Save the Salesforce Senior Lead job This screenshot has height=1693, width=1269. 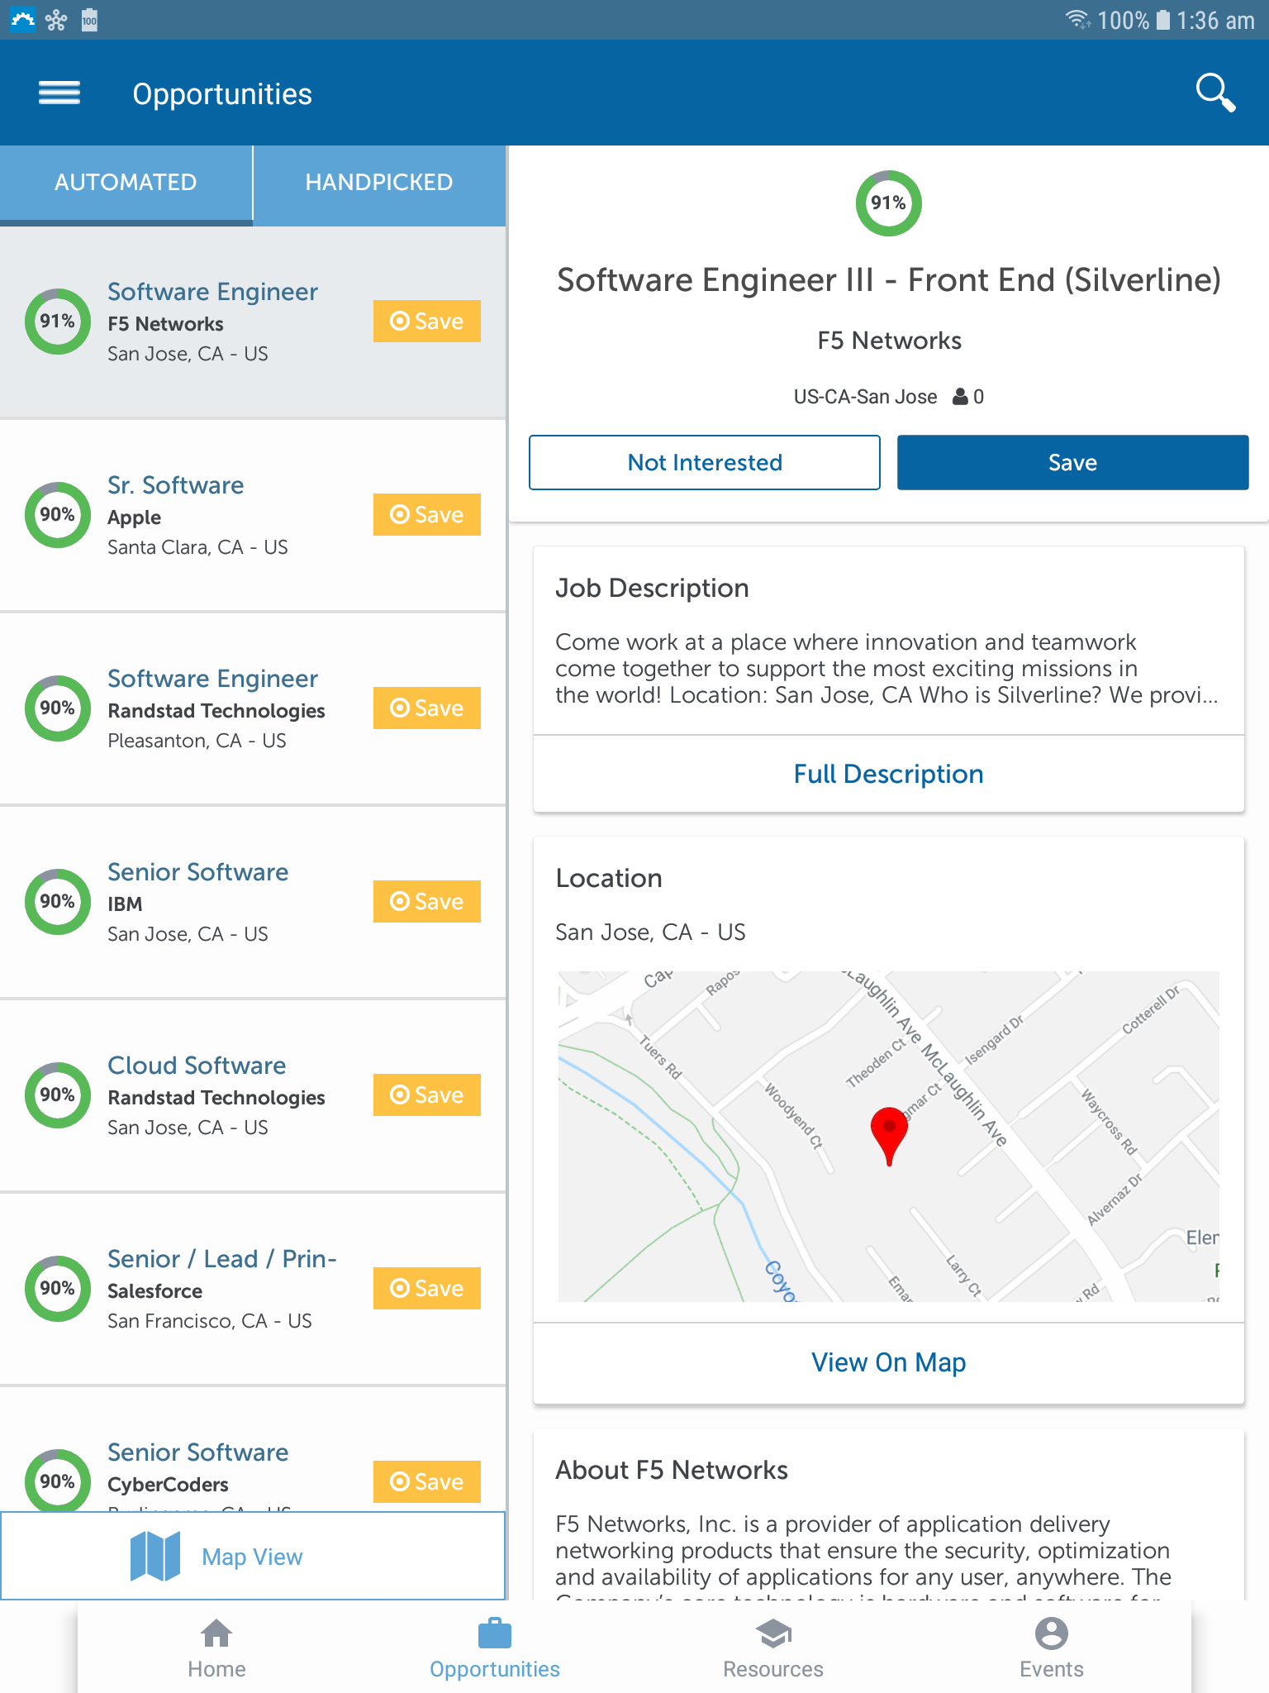pyautogui.click(x=426, y=1288)
